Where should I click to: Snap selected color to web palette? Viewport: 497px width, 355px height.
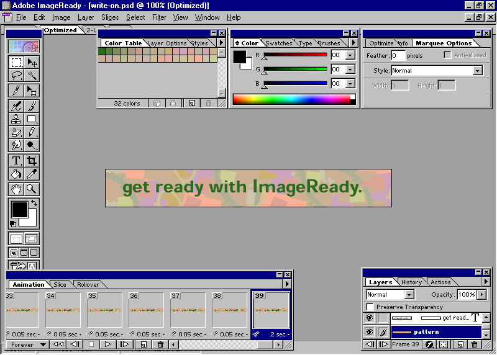click(157, 103)
